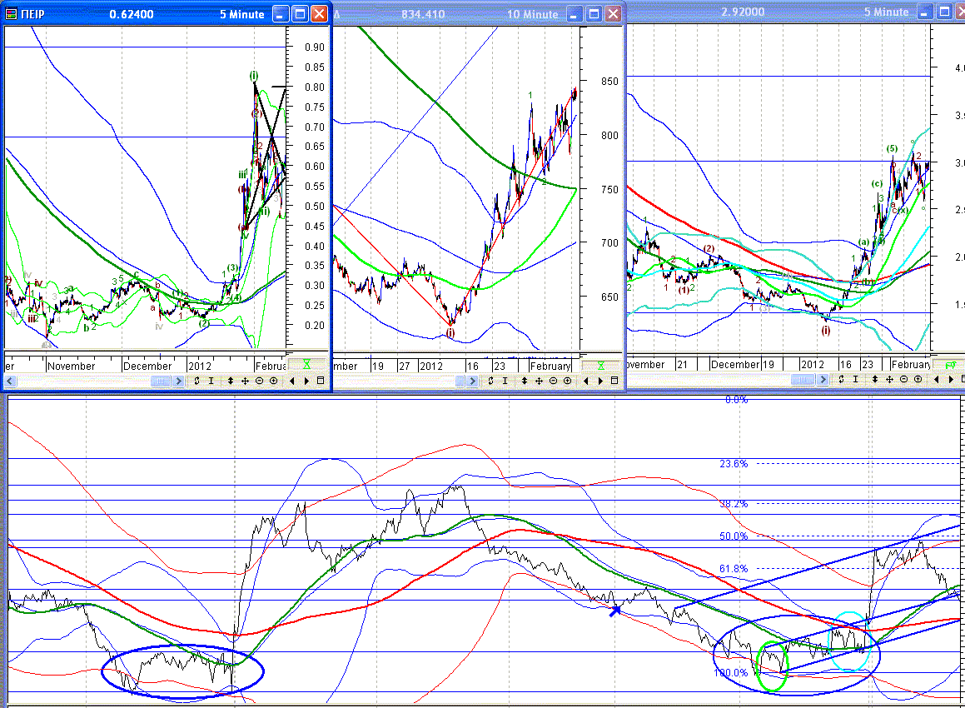Viewport: 965px width, 708px height.
Task: Zoom out the 834.410 ten-minute chart
Action: point(553,381)
